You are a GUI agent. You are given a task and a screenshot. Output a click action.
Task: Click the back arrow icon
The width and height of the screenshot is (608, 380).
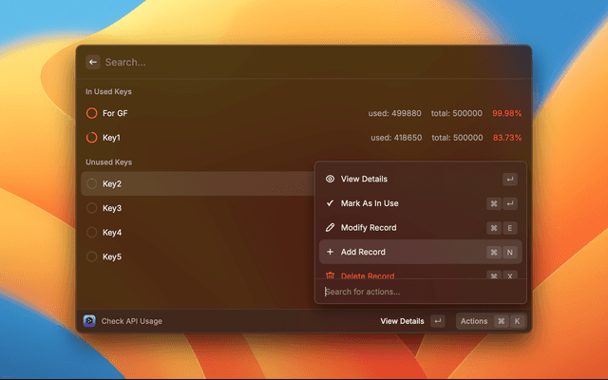tap(93, 62)
